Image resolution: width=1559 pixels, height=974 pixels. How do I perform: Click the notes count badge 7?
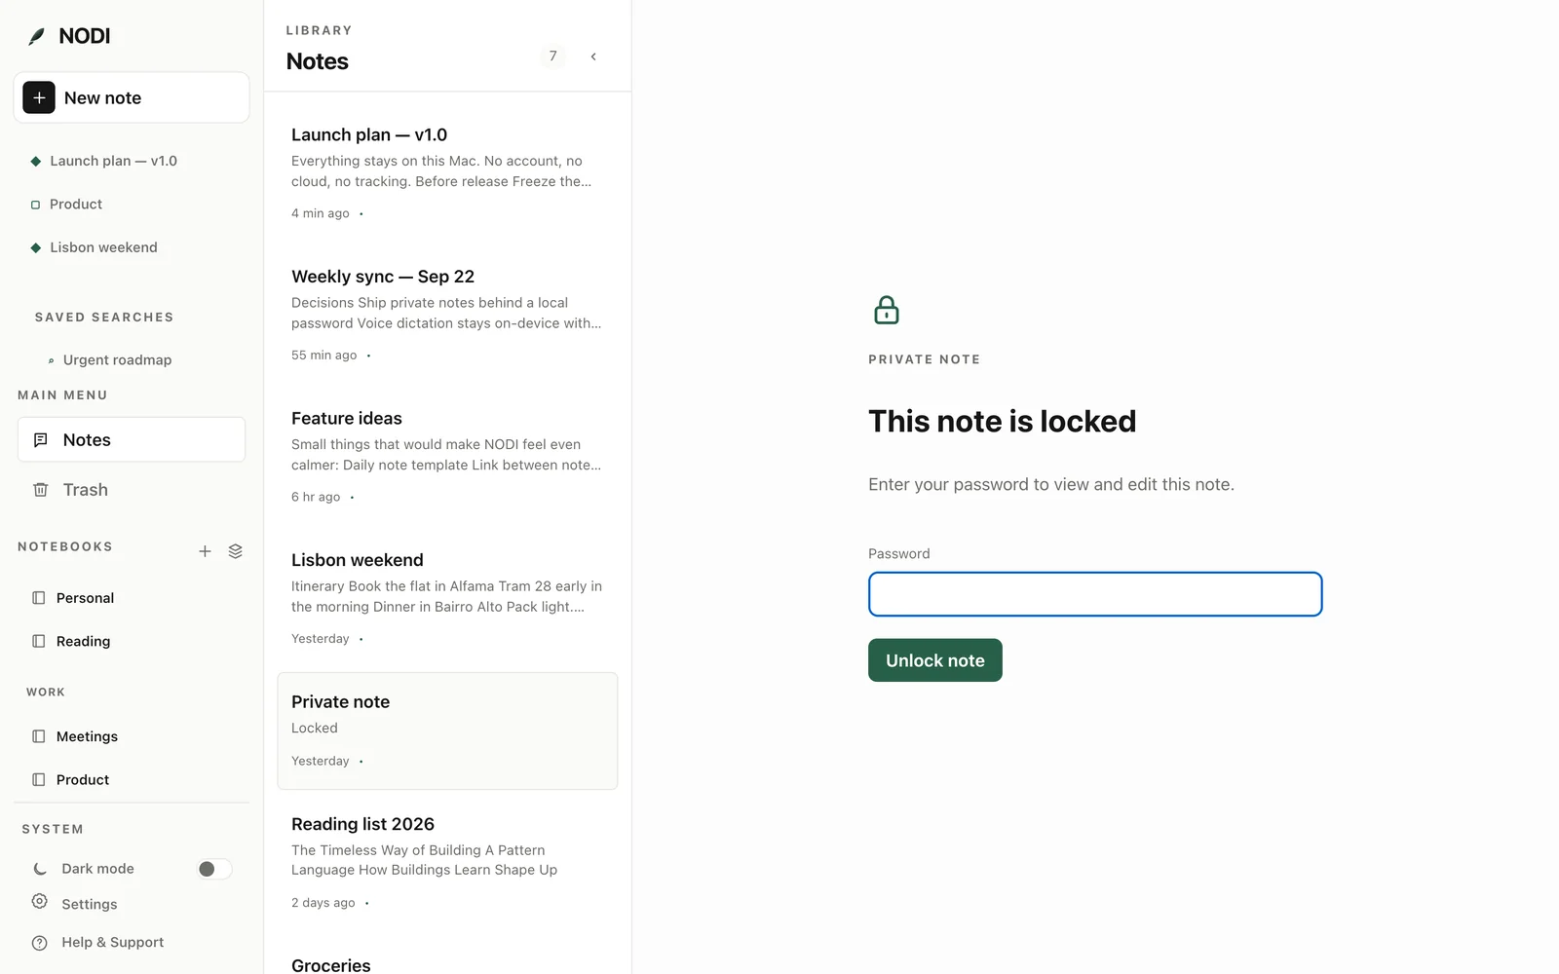[552, 56]
